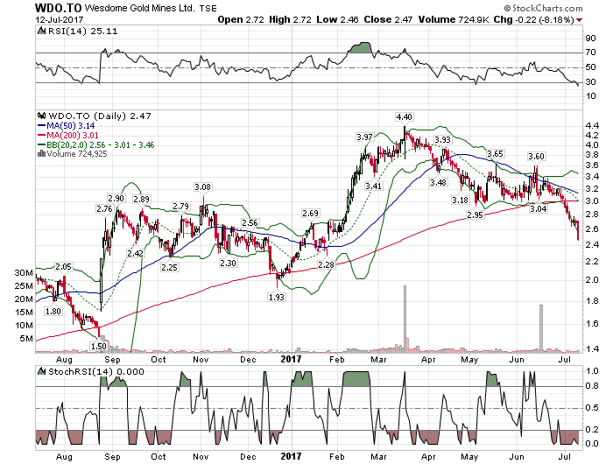Click 'Wesdome Gold Mines Ltd.' company name
613x464 pixels.
click(x=140, y=8)
